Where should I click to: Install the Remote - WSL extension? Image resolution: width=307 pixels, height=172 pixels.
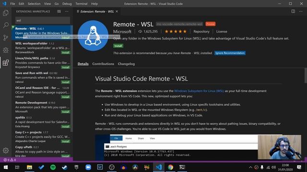tap(118, 46)
